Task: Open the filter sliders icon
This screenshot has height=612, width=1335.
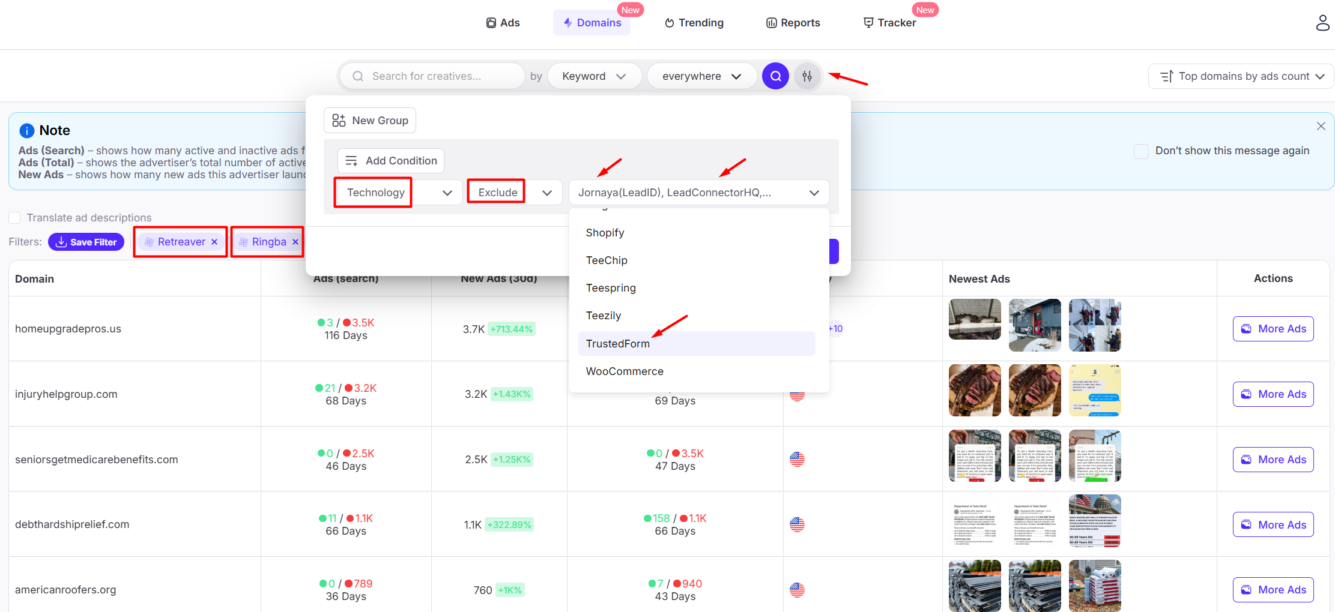Action: (807, 76)
